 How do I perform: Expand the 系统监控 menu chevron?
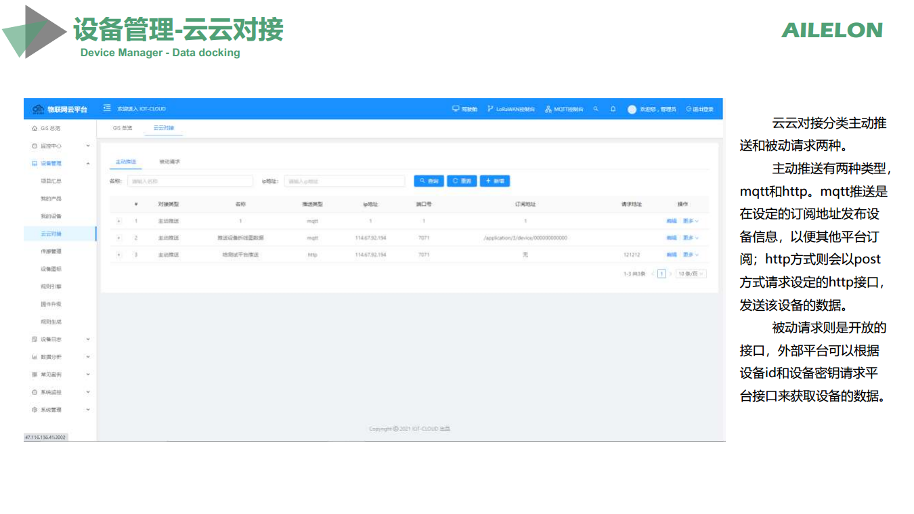coord(88,392)
